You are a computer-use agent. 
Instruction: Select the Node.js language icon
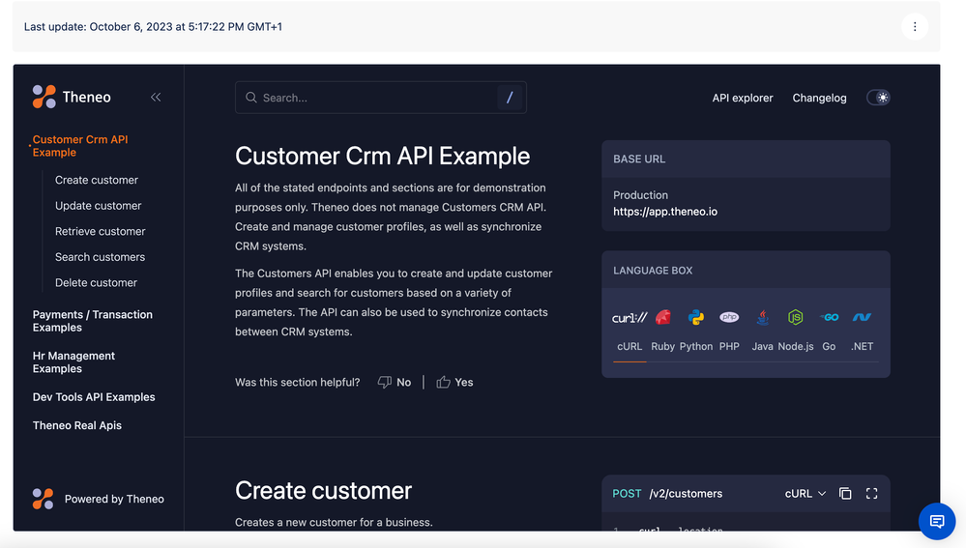coord(796,317)
